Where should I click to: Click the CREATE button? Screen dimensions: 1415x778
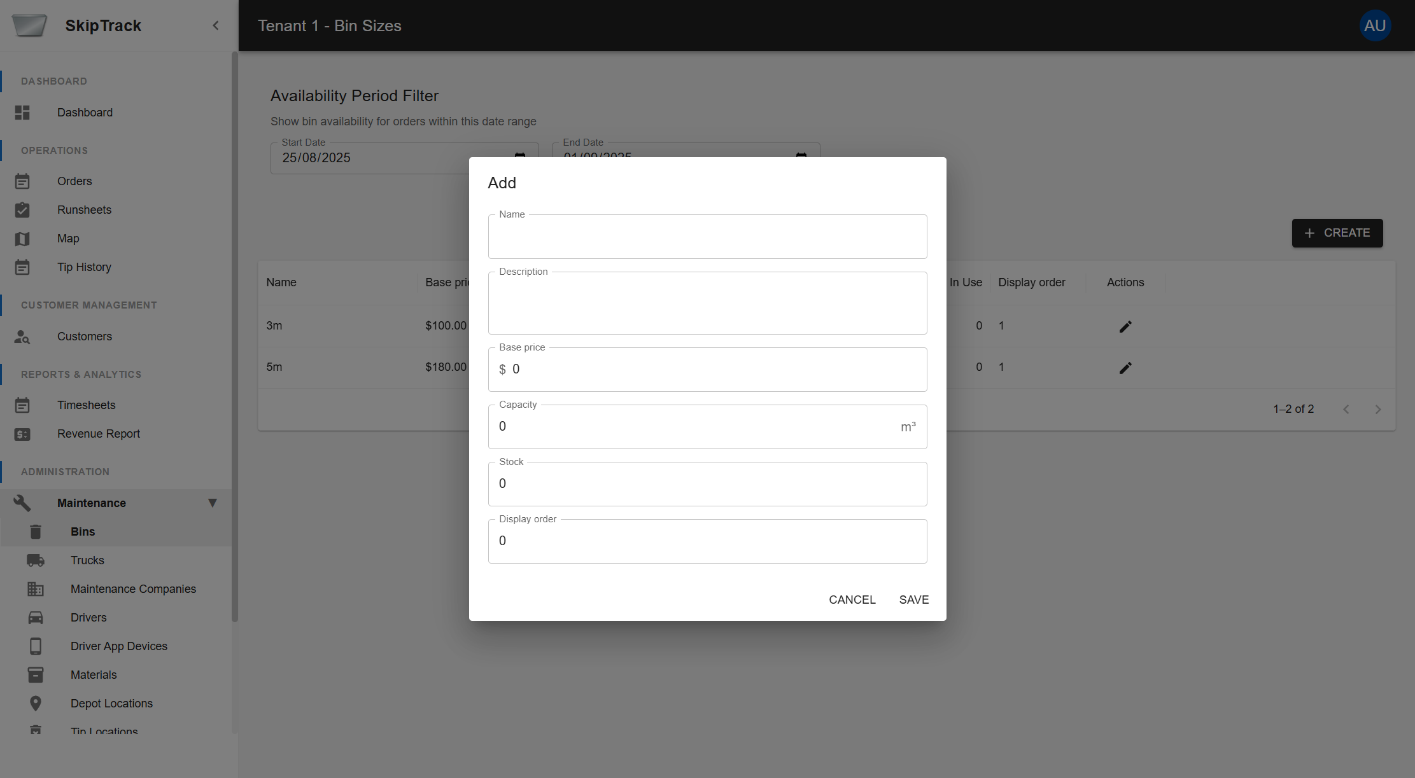pyautogui.click(x=1337, y=233)
